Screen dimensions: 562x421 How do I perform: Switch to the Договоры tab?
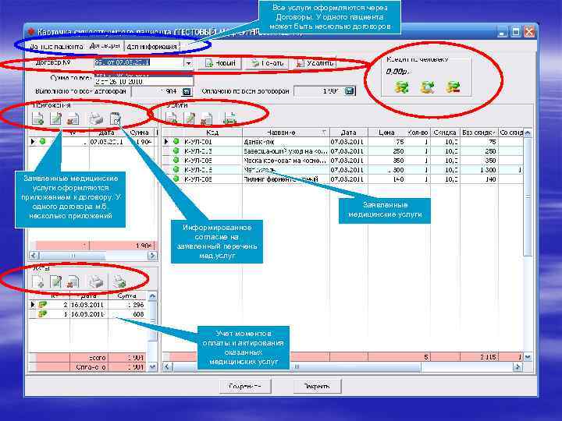pyautogui.click(x=105, y=46)
